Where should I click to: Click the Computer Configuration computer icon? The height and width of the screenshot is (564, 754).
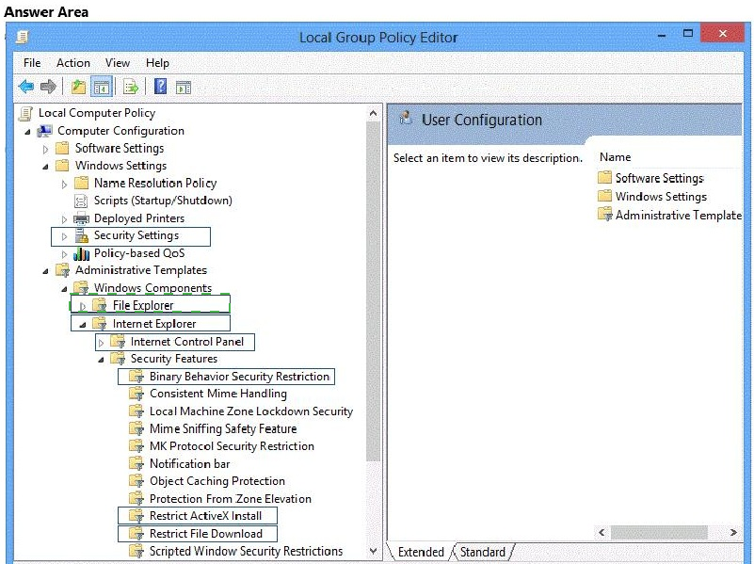click(x=45, y=131)
